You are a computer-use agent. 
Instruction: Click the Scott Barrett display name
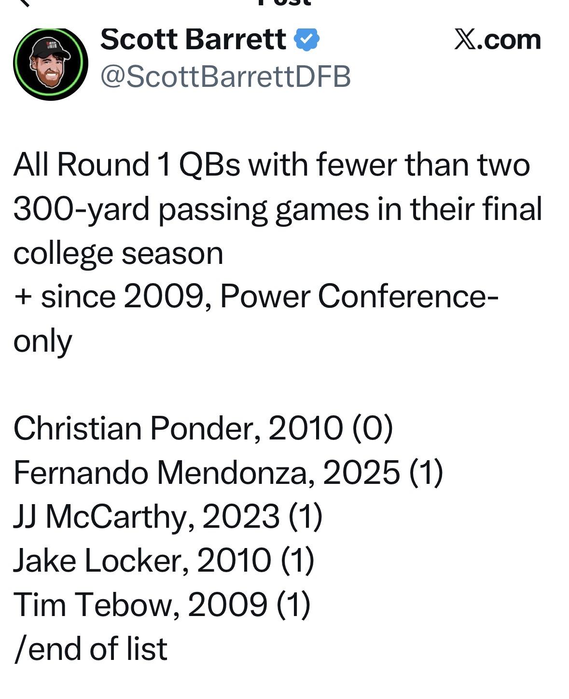[193, 40]
